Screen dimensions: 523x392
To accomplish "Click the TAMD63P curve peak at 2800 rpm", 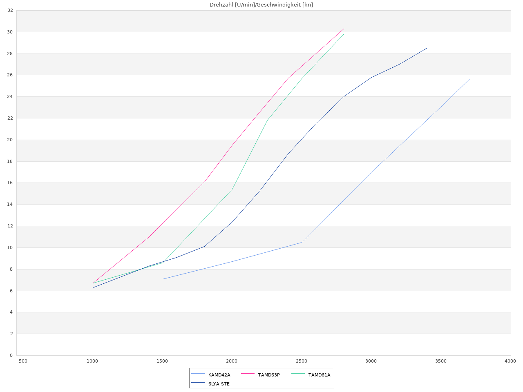I will click(344, 29).
